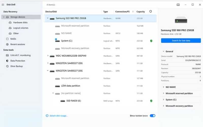
Task: Click the protection shield column header icon
Action: pos(150,11)
